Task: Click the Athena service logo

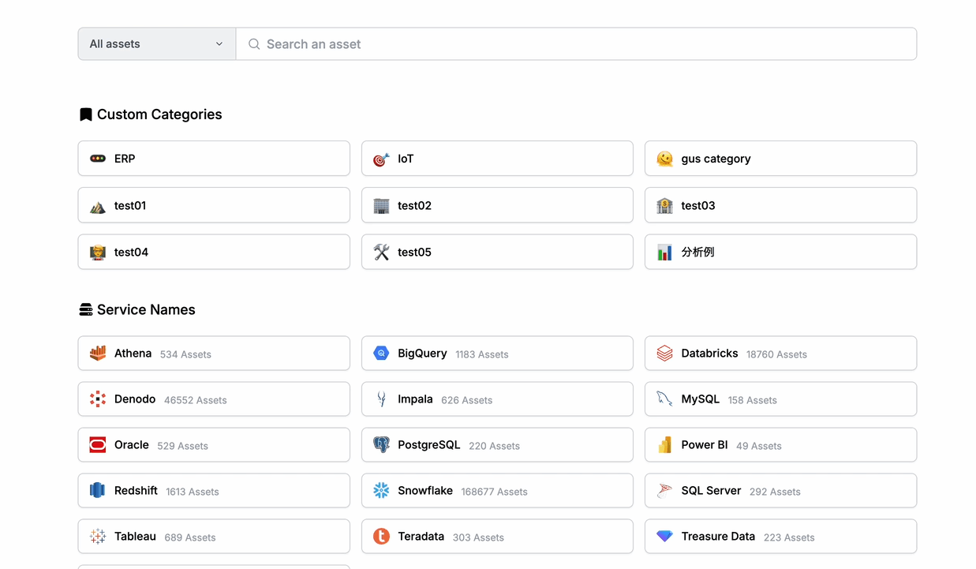Action: click(x=98, y=354)
